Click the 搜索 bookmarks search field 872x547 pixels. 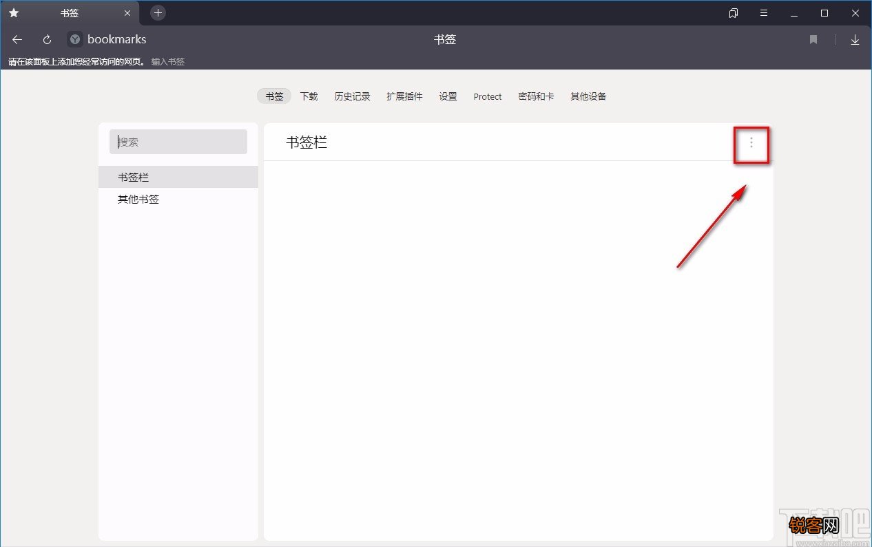point(178,142)
